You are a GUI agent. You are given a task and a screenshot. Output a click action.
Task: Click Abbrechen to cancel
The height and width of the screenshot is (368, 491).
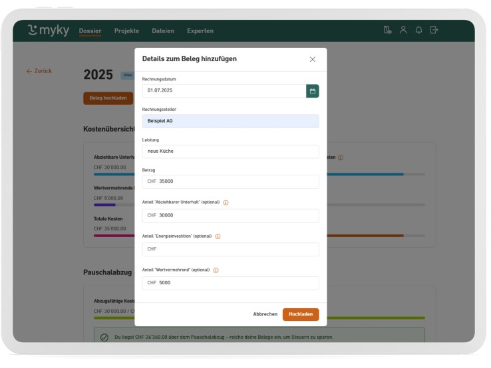[x=265, y=314]
